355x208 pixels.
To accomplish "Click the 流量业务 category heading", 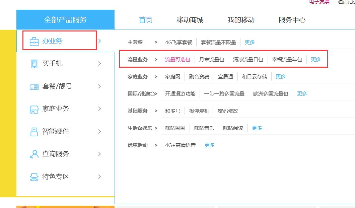I will [x=137, y=60].
